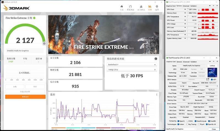Toggle the Vulkan checkbox
Screen dimensions: 220x131
point(178,124)
